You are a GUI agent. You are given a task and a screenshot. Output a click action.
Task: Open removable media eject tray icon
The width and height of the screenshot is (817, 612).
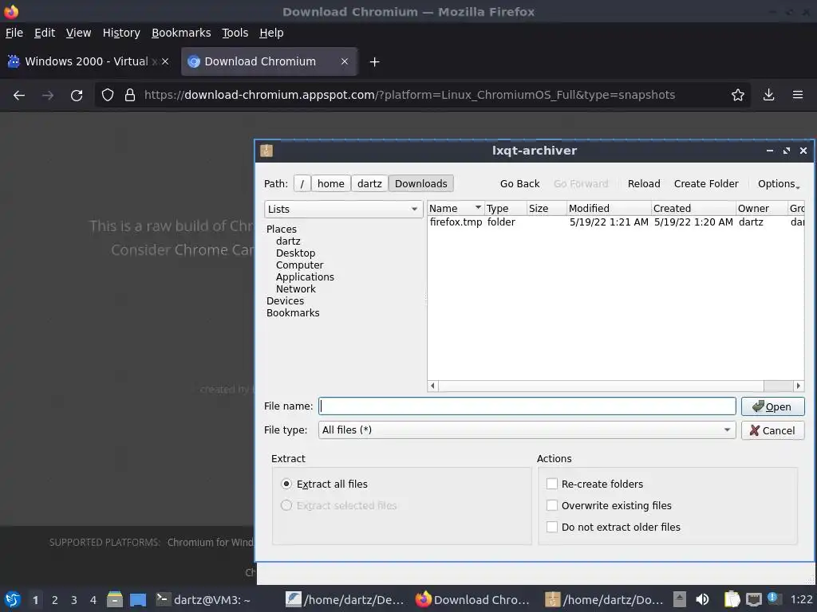[679, 599]
